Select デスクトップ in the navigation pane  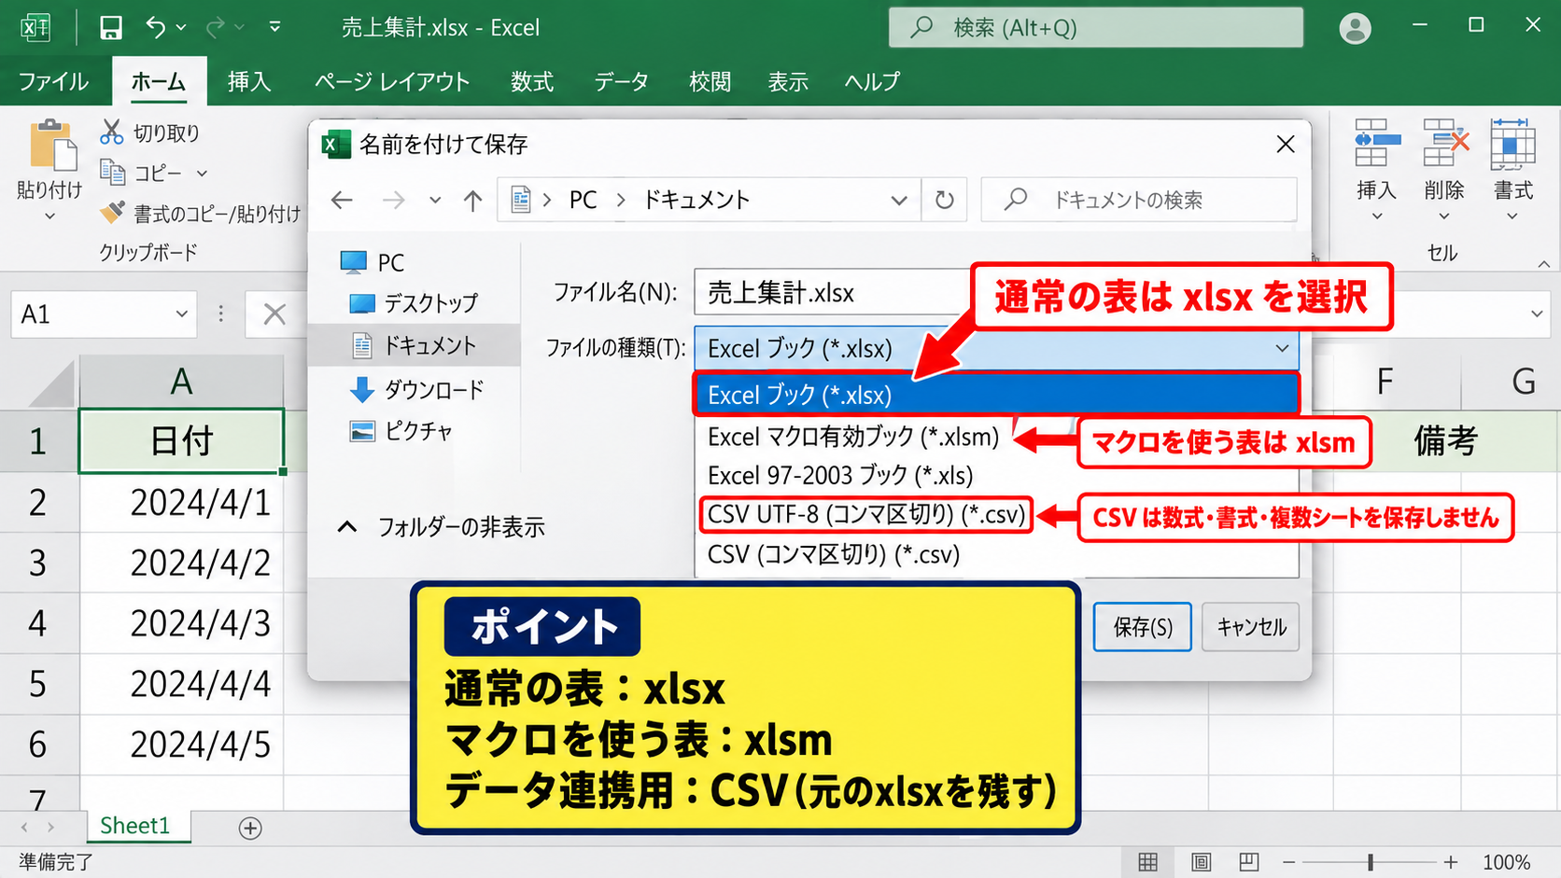coord(414,303)
